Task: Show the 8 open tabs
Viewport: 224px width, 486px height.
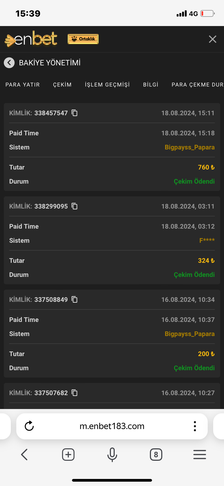Action: [156, 455]
